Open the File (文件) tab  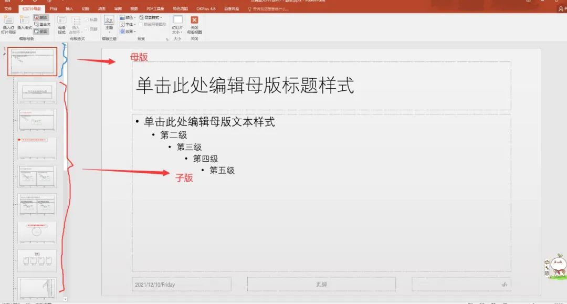pyautogui.click(x=8, y=9)
